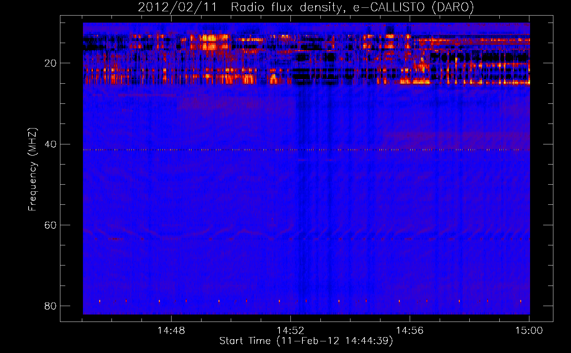
Task: Click the "14:56" time tick label
Action: 410,331
